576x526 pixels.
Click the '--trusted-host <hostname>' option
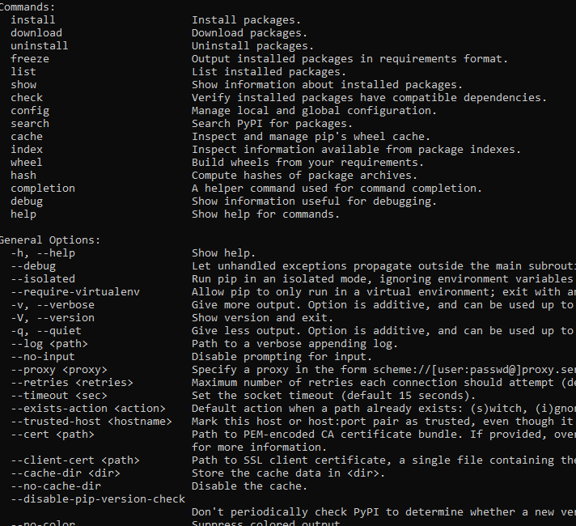(x=91, y=422)
